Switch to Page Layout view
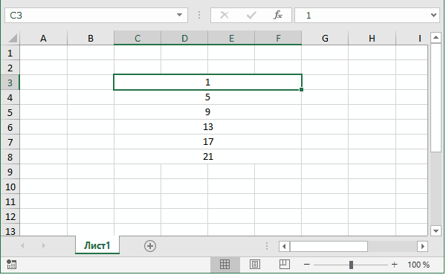This screenshot has width=446, height=275. [254, 265]
